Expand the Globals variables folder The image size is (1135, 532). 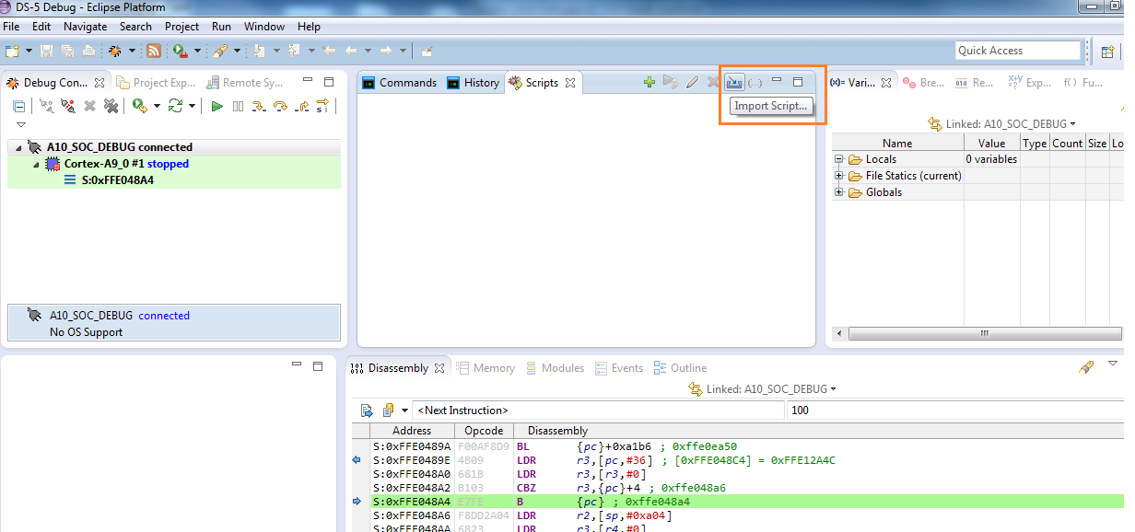tap(839, 192)
